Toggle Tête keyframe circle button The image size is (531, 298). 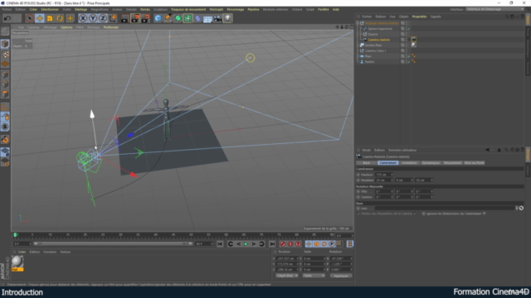(x=358, y=191)
